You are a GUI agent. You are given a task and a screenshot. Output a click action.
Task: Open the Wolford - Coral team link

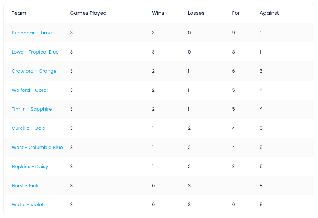click(30, 90)
